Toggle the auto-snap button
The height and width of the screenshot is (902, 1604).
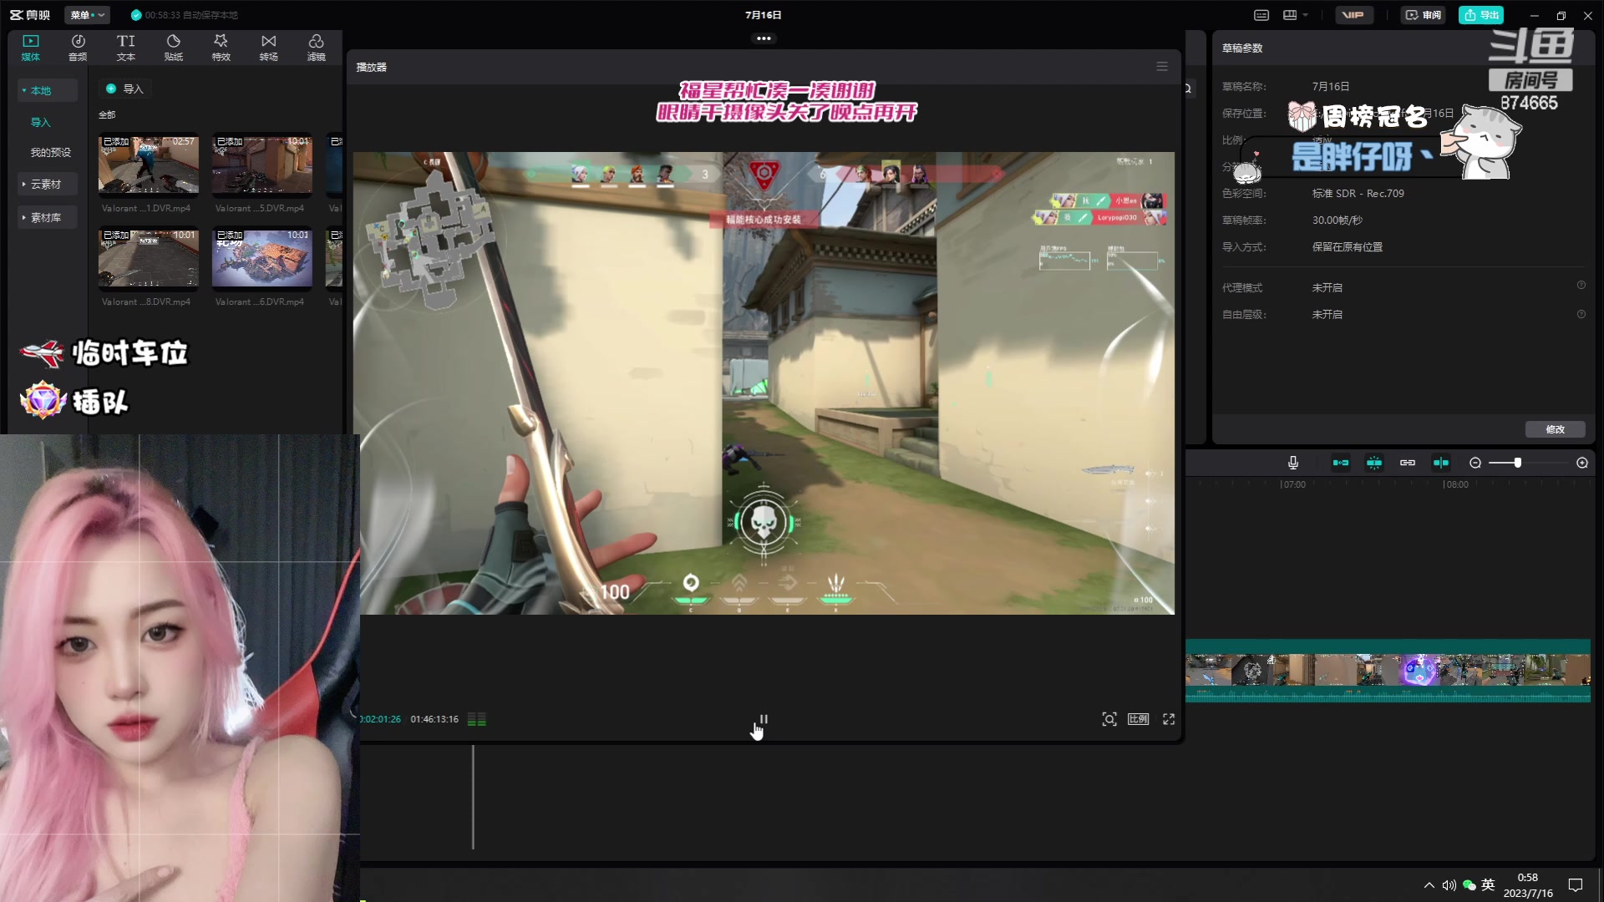click(x=1374, y=463)
